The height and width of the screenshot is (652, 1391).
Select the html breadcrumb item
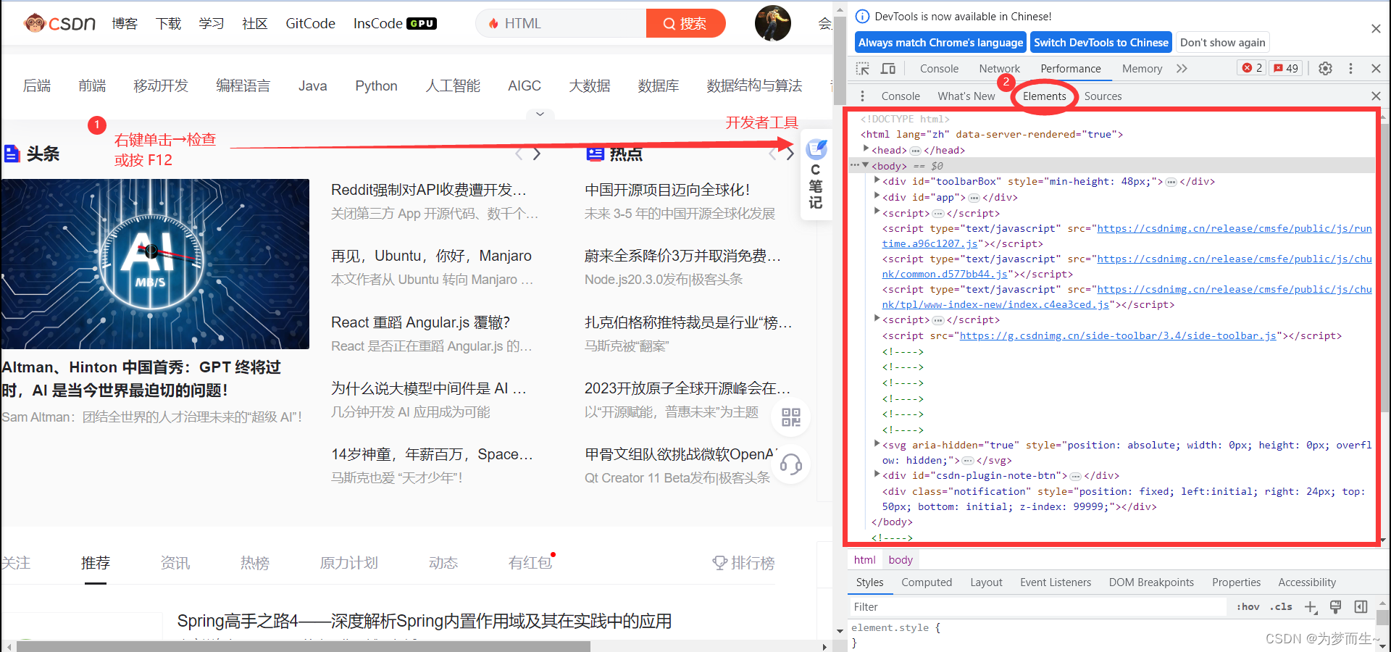click(864, 559)
